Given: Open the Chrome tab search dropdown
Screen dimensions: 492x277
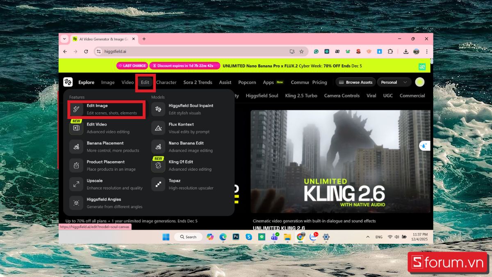Looking at the screenshot, I should [x=64, y=39].
